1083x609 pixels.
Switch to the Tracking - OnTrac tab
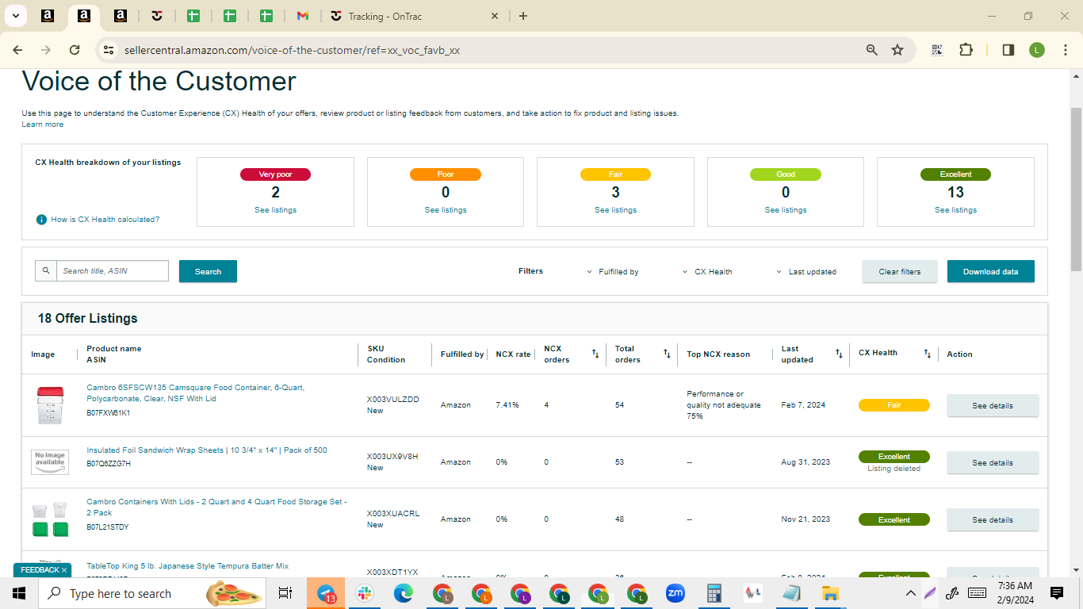pos(413,16)
